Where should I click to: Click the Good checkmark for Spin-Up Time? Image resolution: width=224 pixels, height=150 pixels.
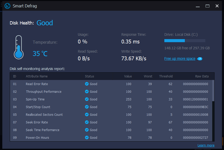87,99
